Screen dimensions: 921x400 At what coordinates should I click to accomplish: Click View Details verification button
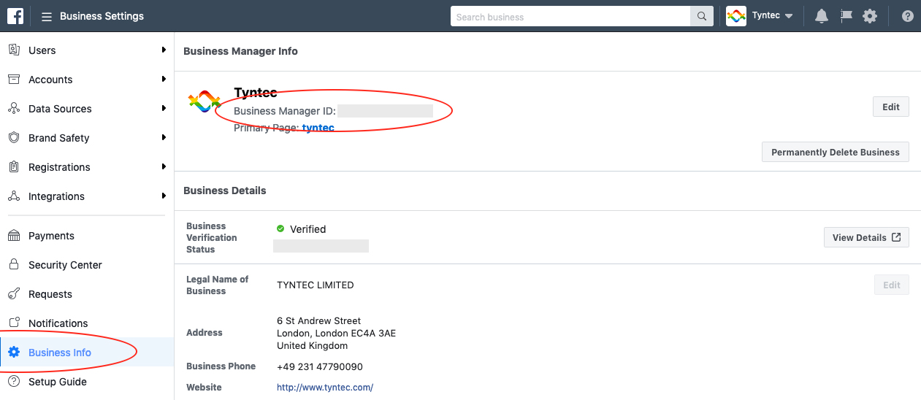click(x=866, y=237)
